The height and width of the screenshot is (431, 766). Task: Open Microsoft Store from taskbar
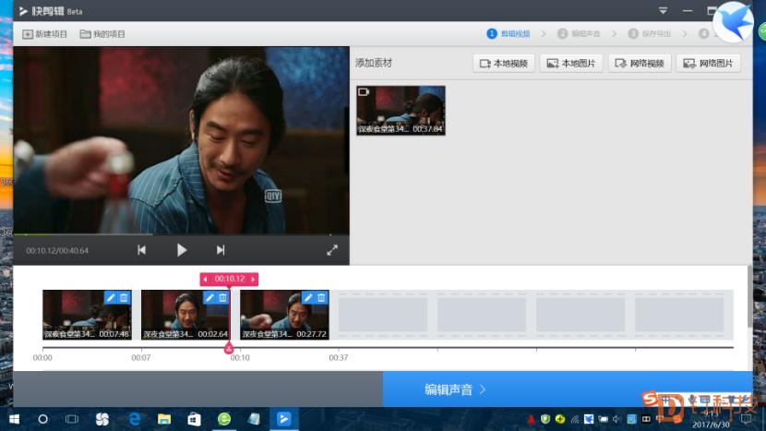pyautogui.click(x=194, y=419)
